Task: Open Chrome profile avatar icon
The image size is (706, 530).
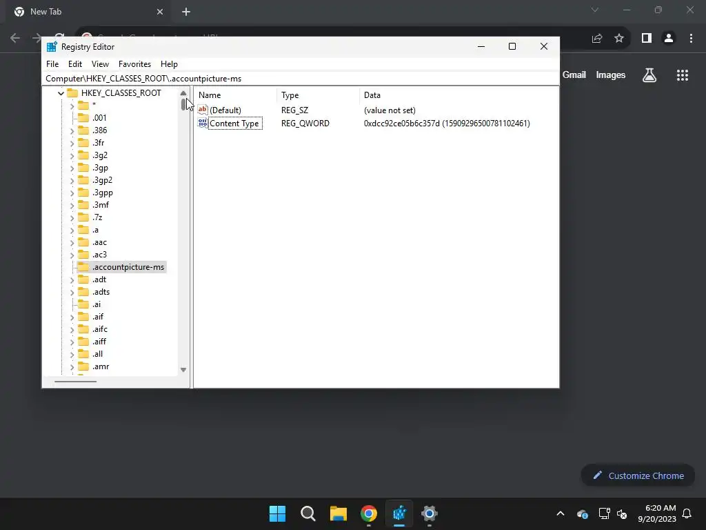Action: coord(669,39)
